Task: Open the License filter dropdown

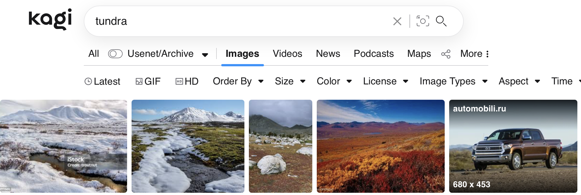Action: pos(385,81)
